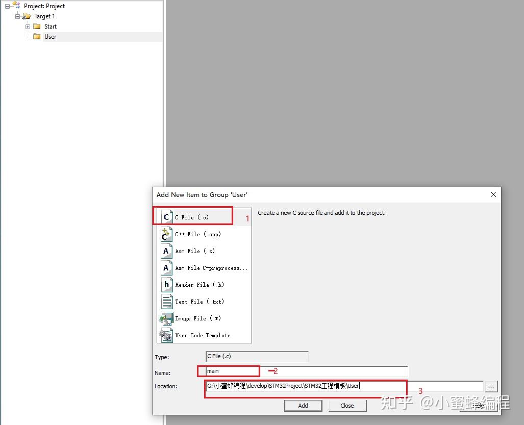Select the Project: Project label

click(44, 6)
